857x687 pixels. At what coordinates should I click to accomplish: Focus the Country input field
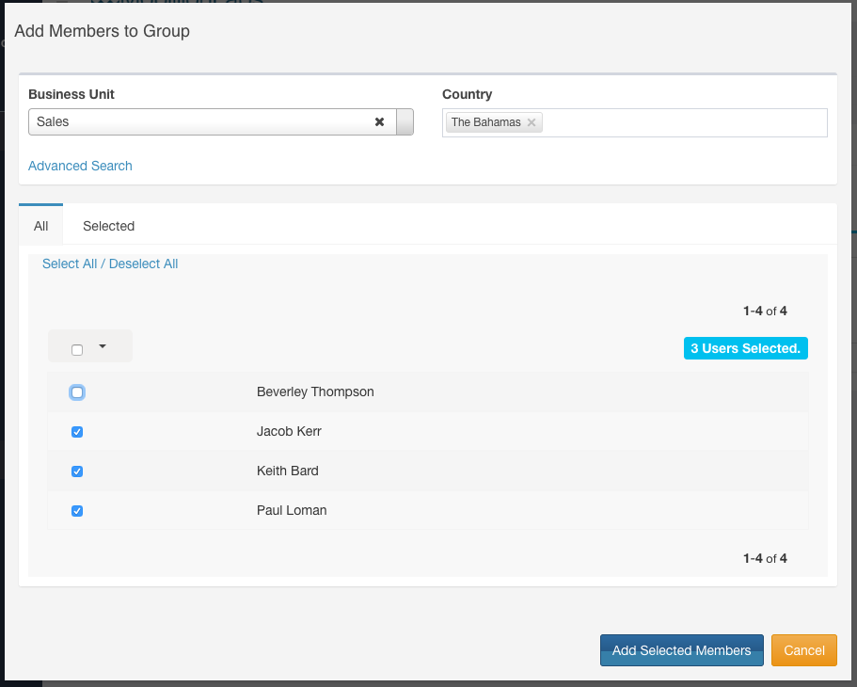[x=682, y=122]
